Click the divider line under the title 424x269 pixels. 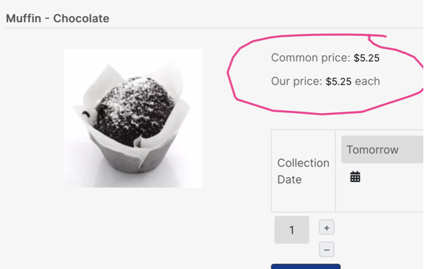point(214,28)
